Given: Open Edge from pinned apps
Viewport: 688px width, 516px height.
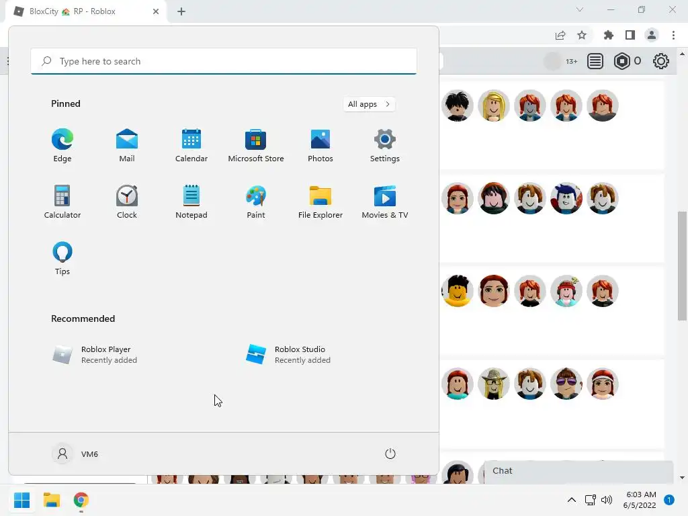Looking at the screenshot, I should click(x=62, y=146).
